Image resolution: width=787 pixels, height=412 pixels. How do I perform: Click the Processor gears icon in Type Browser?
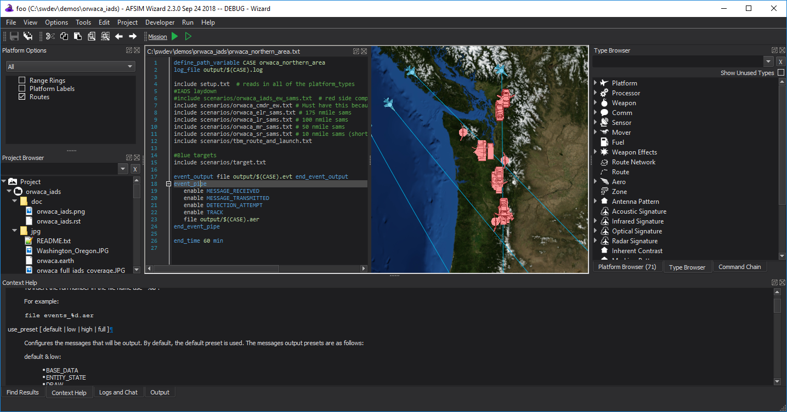click(x=604, y=93)
